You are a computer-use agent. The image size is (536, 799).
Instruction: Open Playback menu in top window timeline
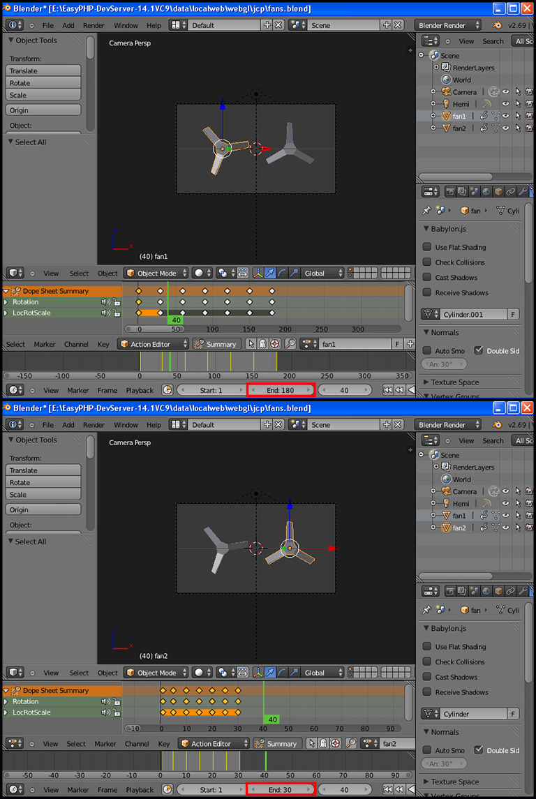click(140, 390)
